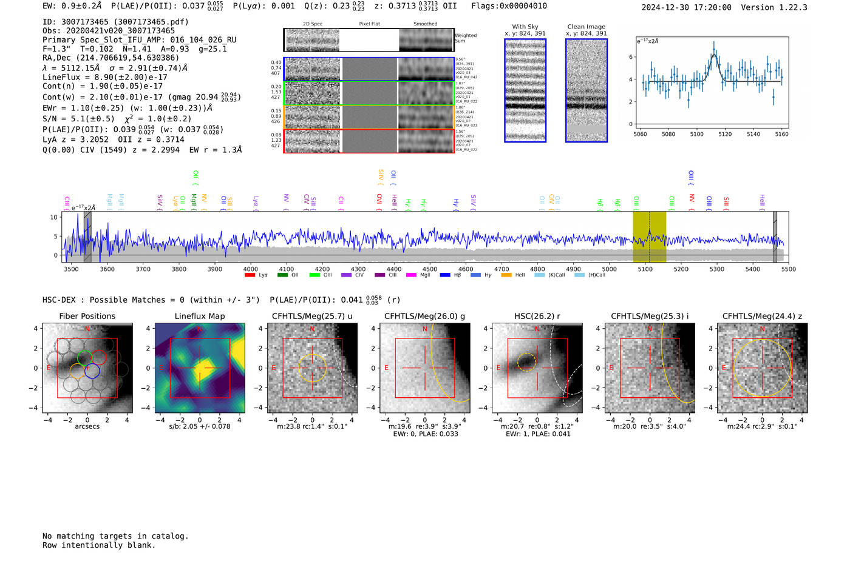Click the blue Hβ legend swatch
850x578 pixels.
click(x=445, y=275)
